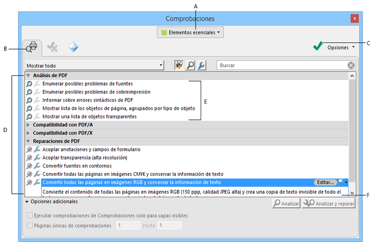
Task: Select the show all profiles toolbar icon
Action: click(x=179, y=65)
